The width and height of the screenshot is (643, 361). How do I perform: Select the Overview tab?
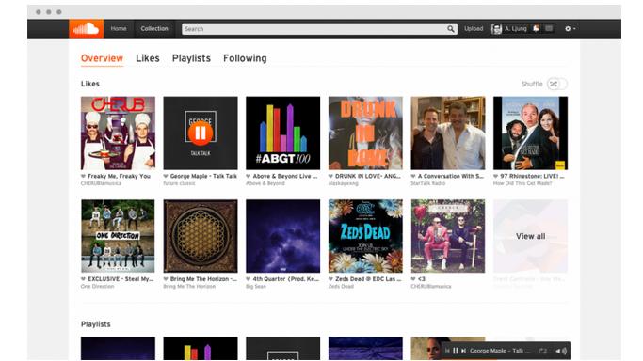(102, 58)
